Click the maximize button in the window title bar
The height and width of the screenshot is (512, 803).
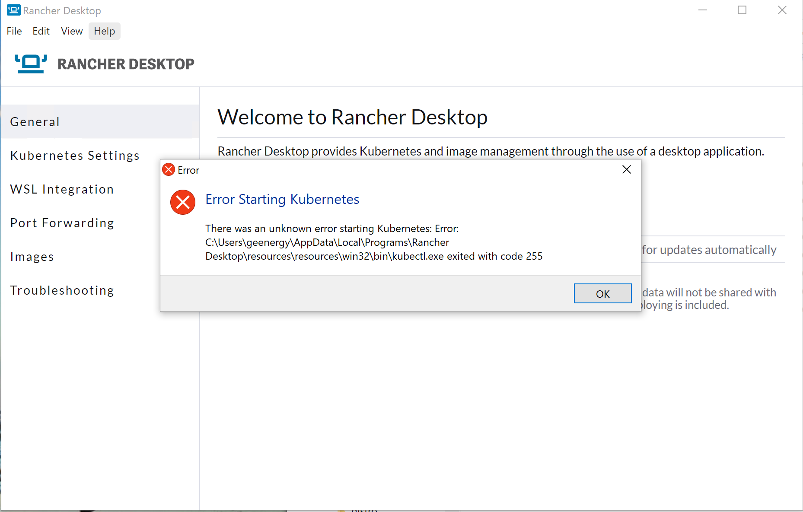(x=742, y=10)
